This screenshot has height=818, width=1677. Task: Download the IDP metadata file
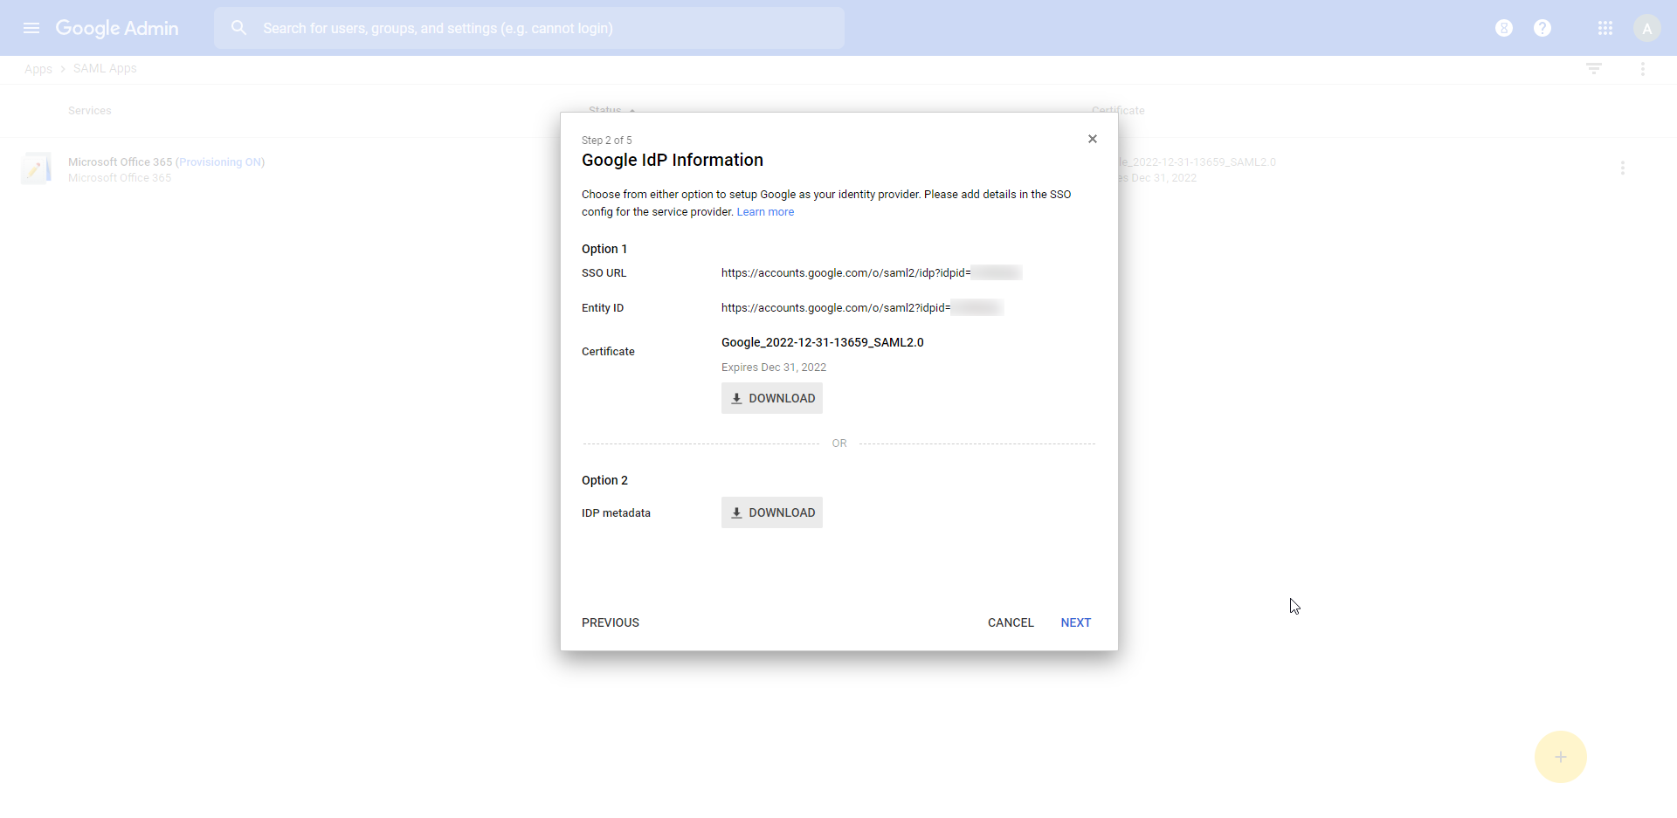pyautogui.click(x=772, y=512)
